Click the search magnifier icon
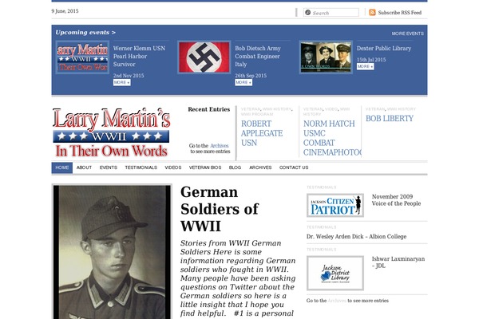479x319 pixels. pos(308,13)
